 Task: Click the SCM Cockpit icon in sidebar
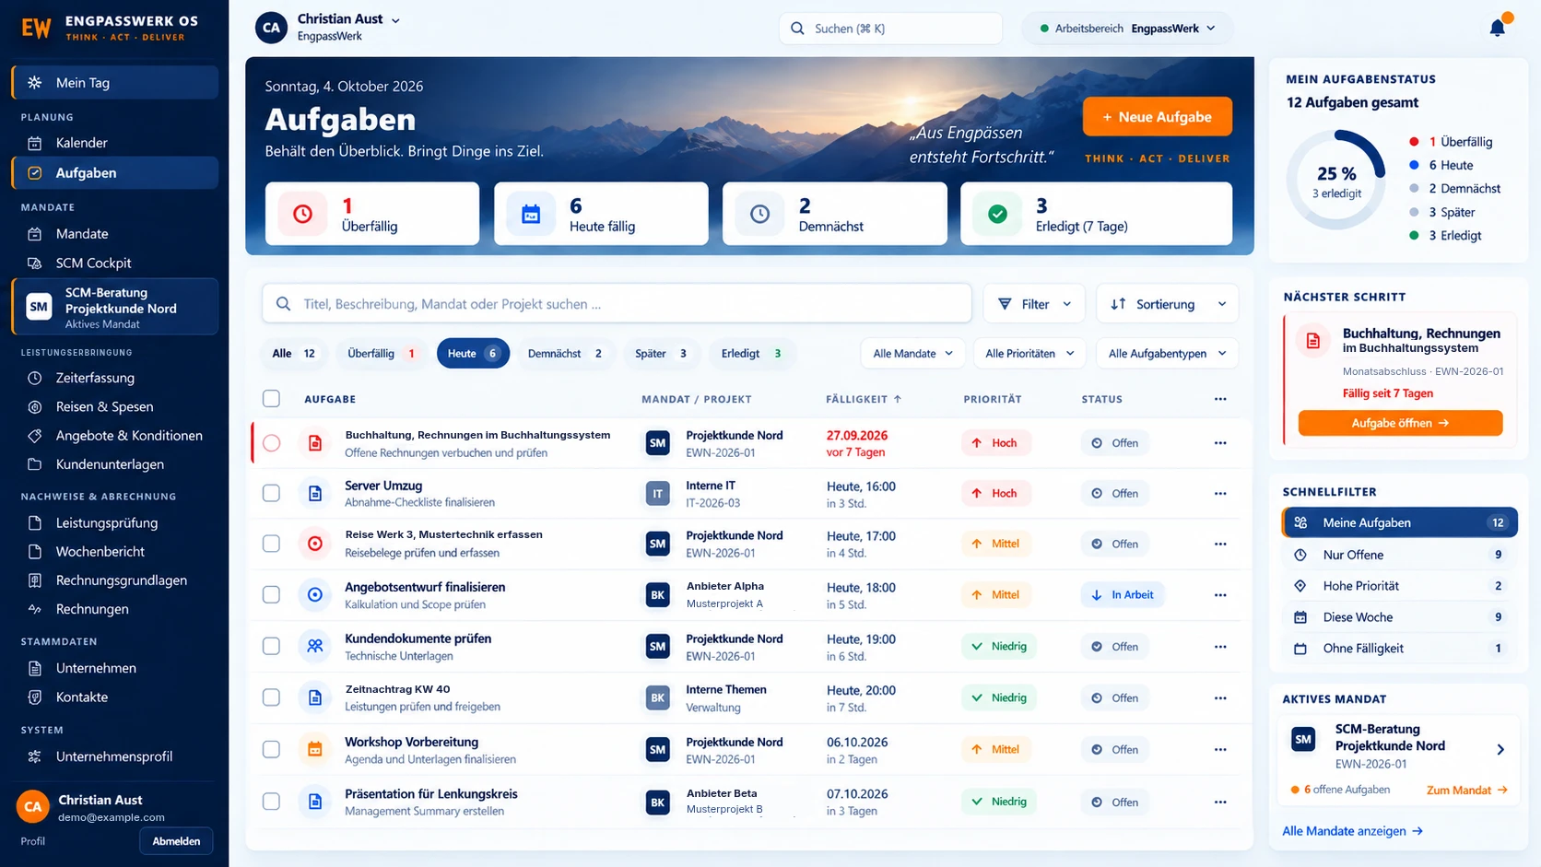point(35,264)
